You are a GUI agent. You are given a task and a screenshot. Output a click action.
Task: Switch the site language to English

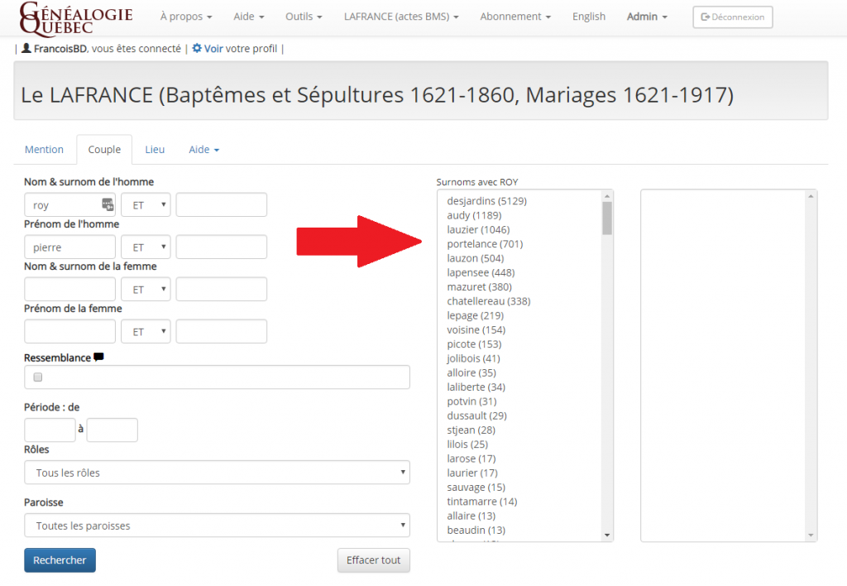(x=589, y=17)
